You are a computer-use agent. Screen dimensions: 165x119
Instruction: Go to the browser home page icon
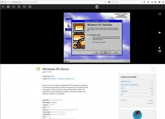(x=148, y=2)
